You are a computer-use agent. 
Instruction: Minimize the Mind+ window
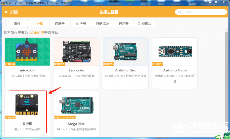pyautogui.click(x=210, y=2)
